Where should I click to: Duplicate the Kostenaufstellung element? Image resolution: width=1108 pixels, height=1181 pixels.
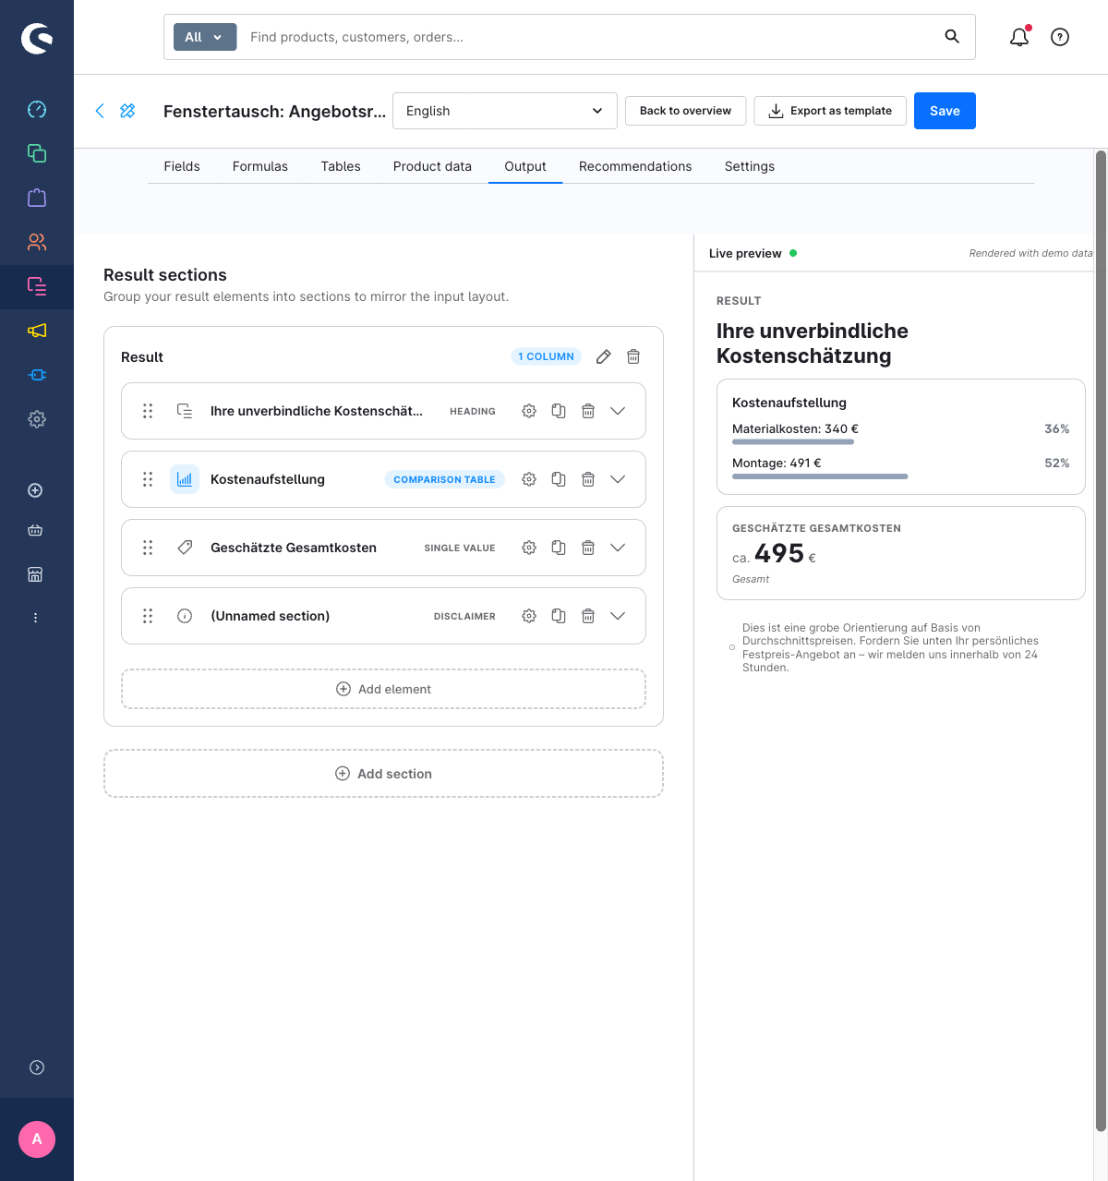point(559,479)
